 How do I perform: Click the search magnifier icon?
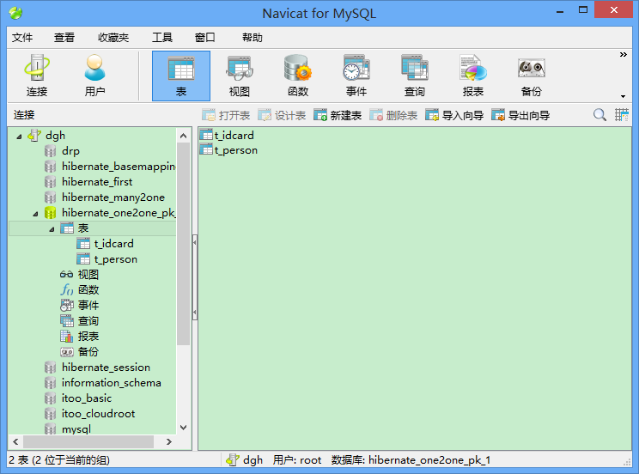(x=599, y=115)
